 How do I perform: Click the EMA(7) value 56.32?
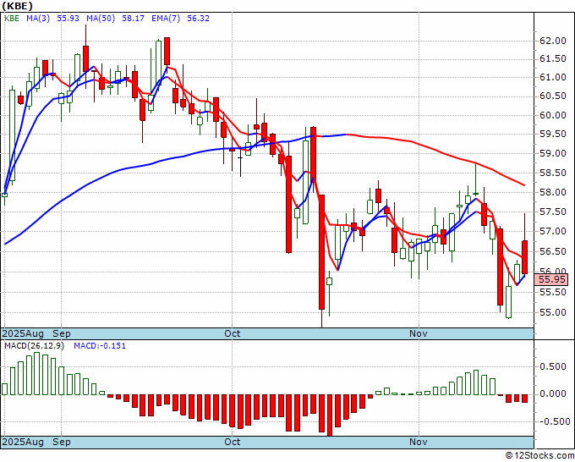pyautogui.click(x=199, y=19)
